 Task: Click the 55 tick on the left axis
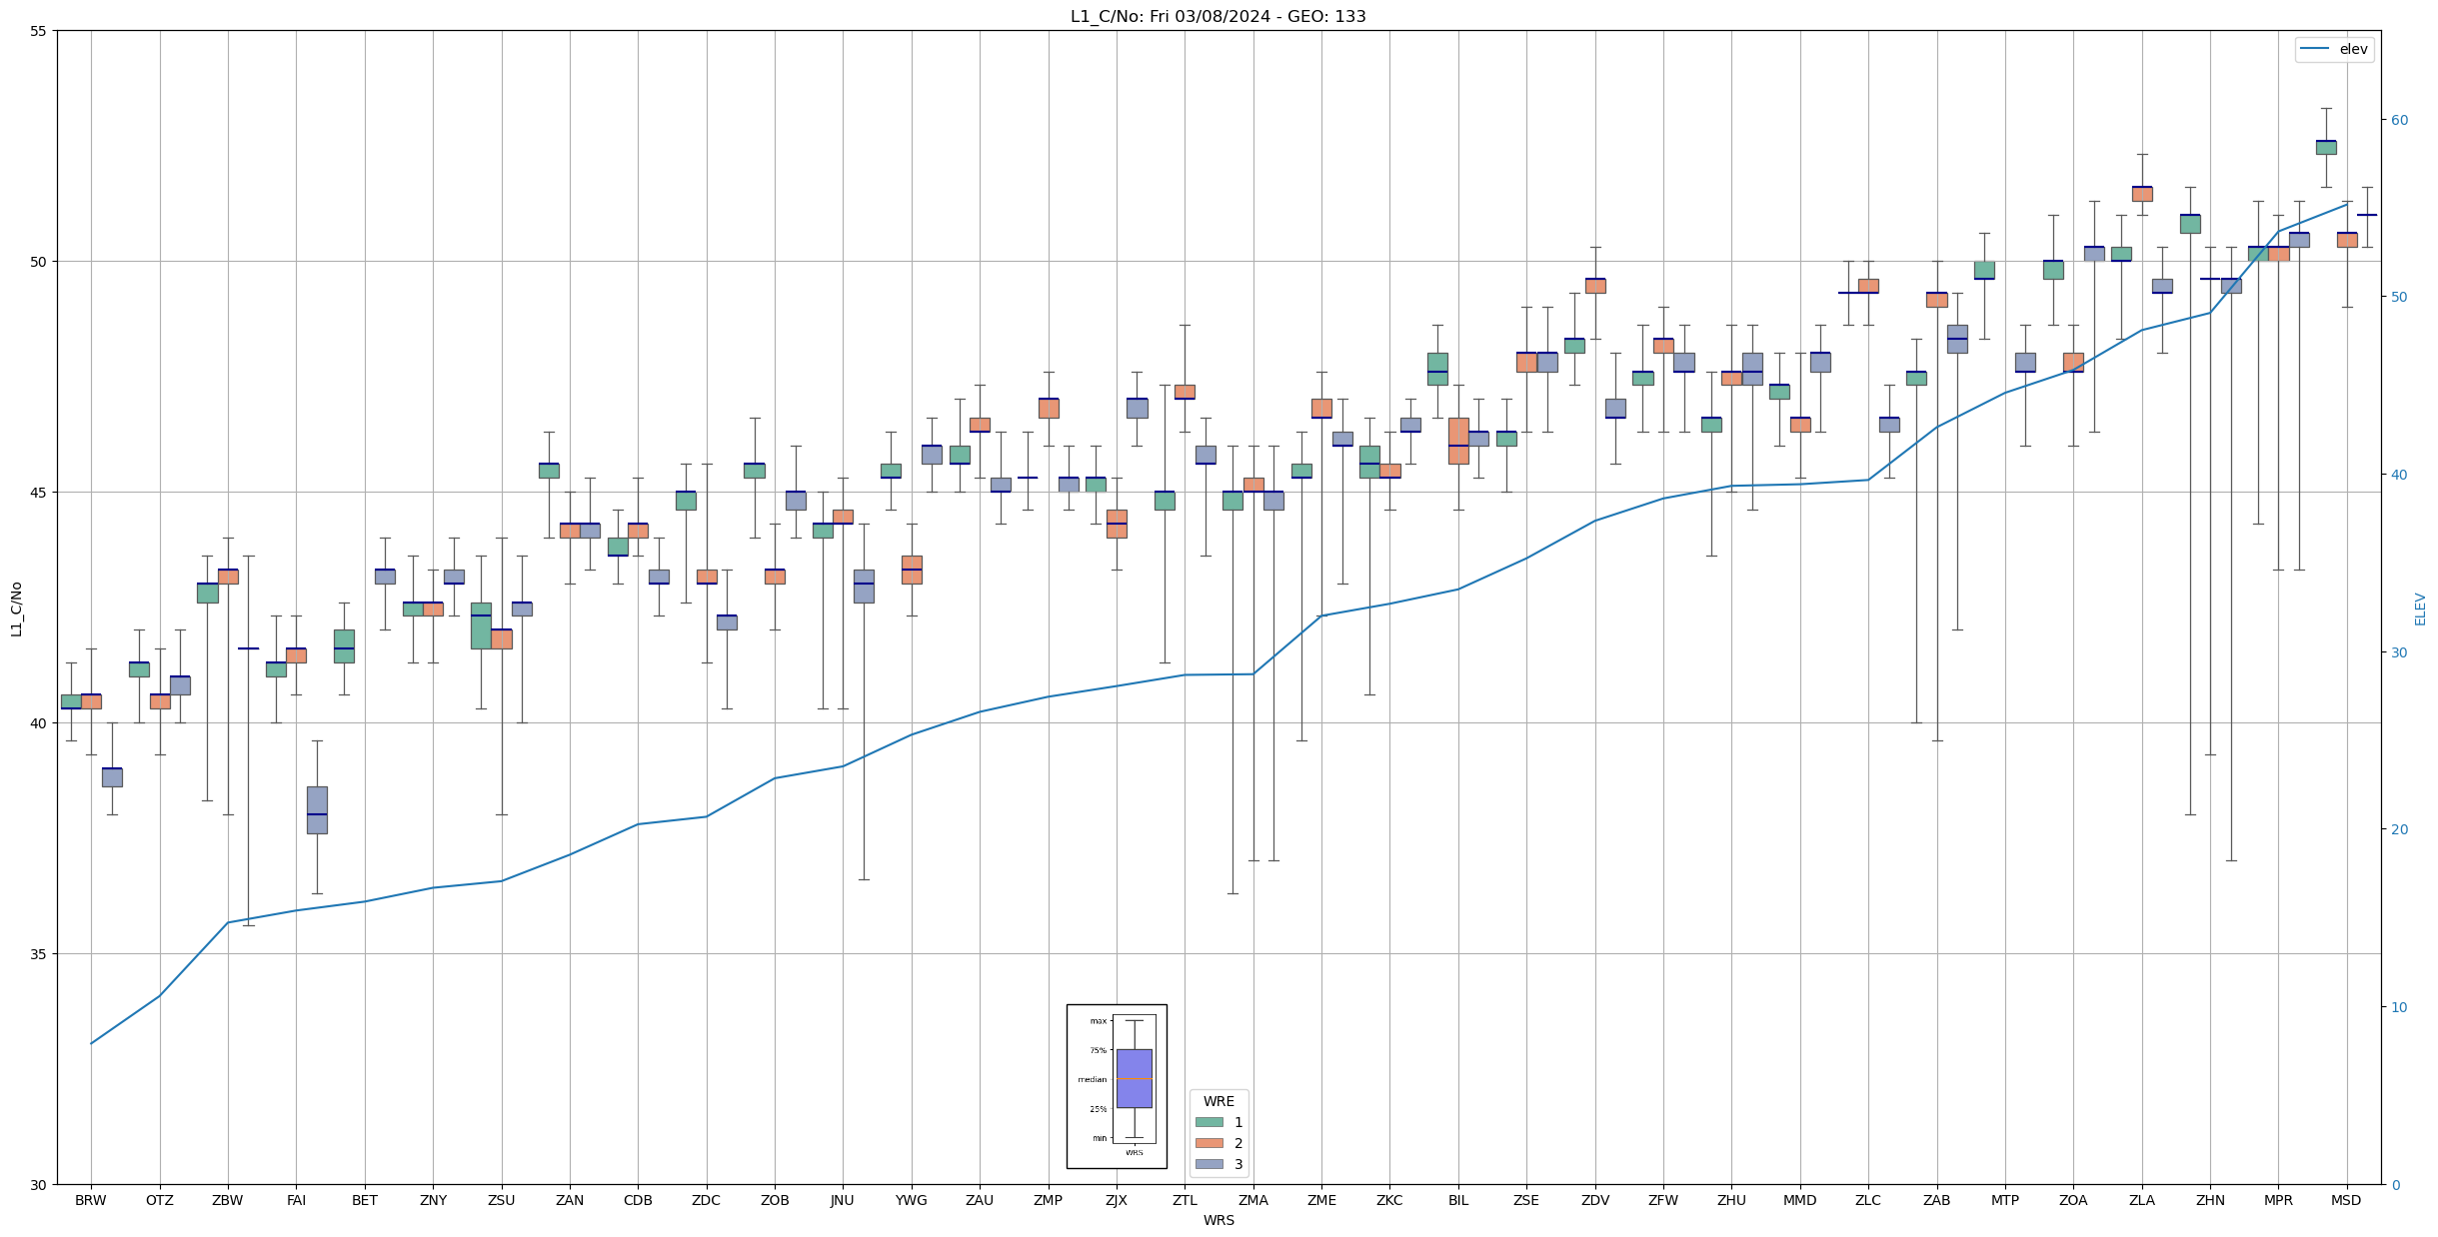coord(39,31)
